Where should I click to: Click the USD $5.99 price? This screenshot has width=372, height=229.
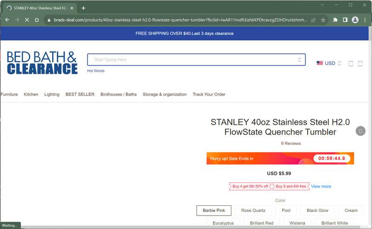point(279,173)
